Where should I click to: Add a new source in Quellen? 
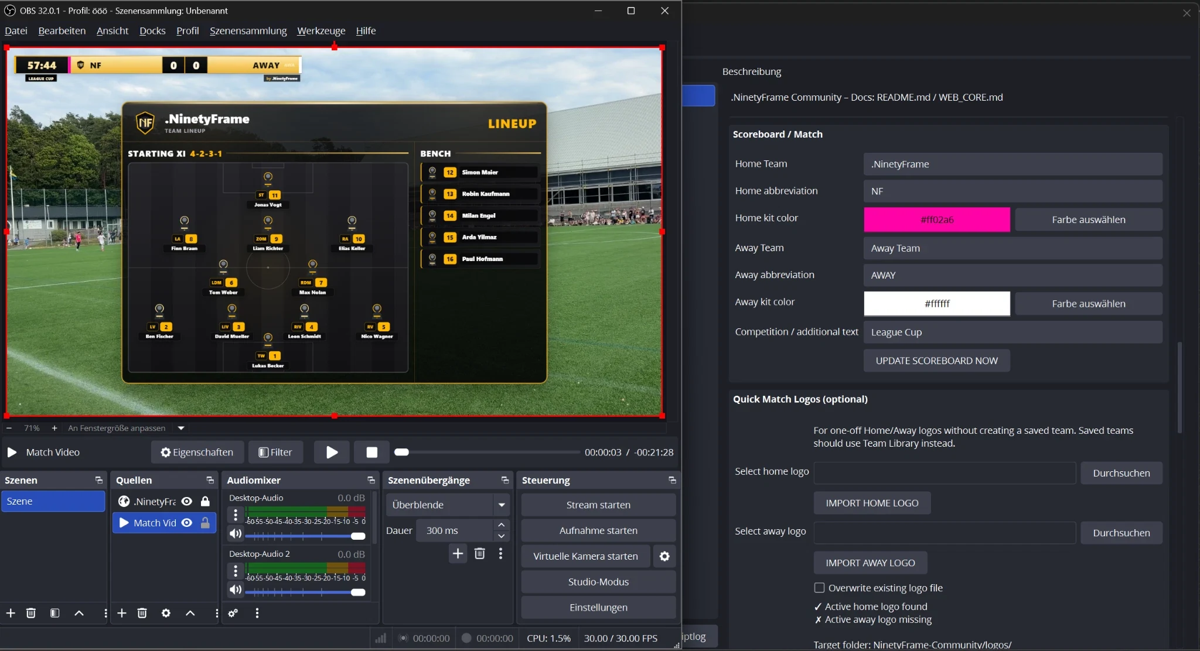(122, 613)
